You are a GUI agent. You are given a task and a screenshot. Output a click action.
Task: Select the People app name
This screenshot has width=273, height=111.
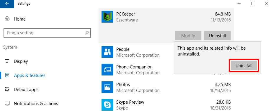click(123, 49)
